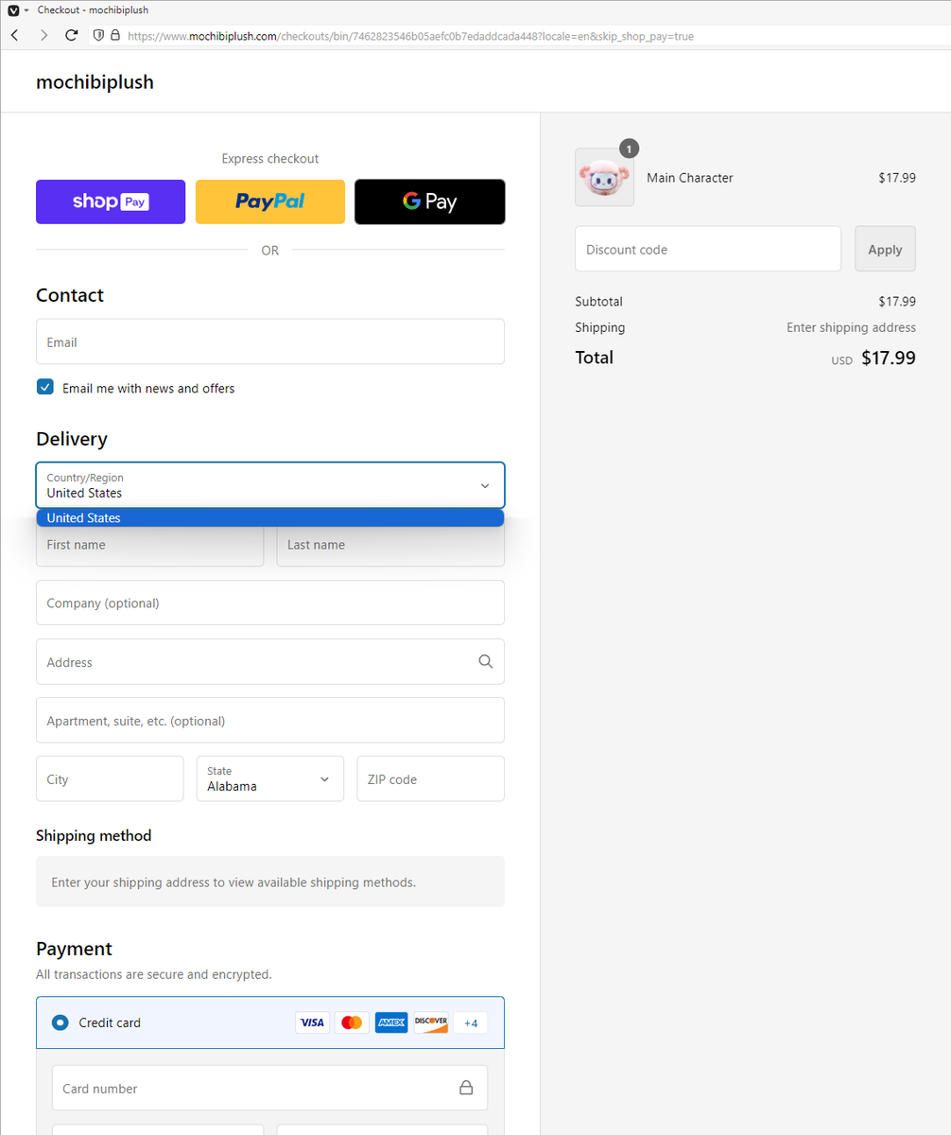
Task: Click the padlock site security icon
Action: click(115, 35)
